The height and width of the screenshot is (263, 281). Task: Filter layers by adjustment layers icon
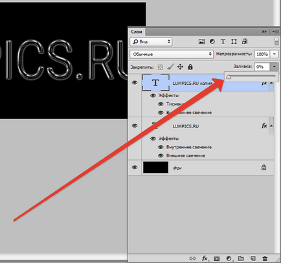point(212,41)
